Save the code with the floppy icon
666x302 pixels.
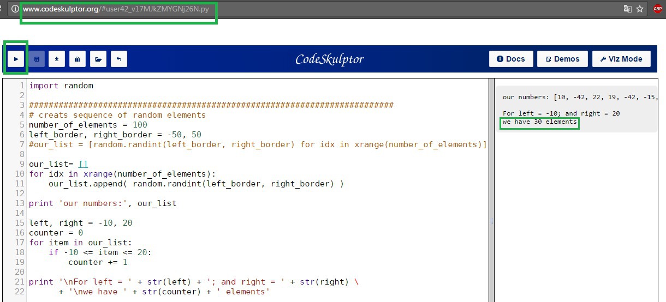pos(37,59)
